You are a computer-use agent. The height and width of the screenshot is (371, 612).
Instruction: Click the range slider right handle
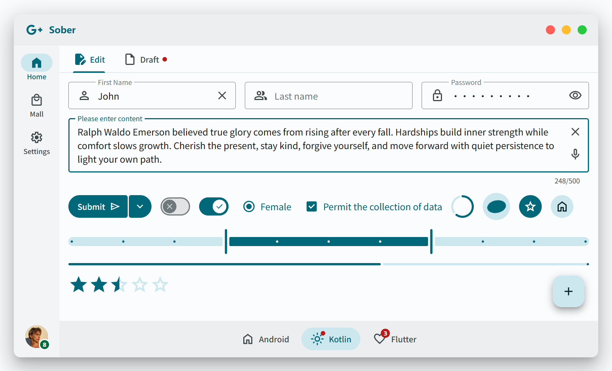point(431,242)
